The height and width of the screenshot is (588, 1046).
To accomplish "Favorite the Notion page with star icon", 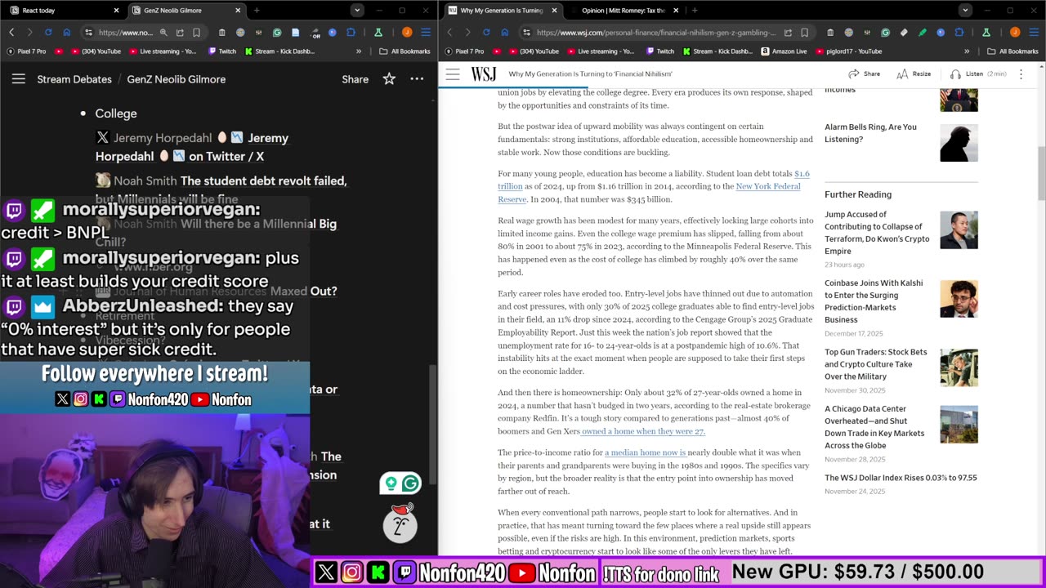I will 389,79.
